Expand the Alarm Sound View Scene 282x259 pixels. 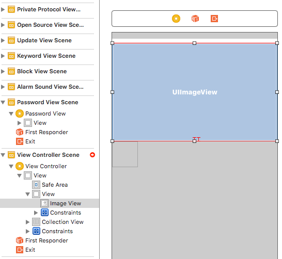[x=3, y=87]
